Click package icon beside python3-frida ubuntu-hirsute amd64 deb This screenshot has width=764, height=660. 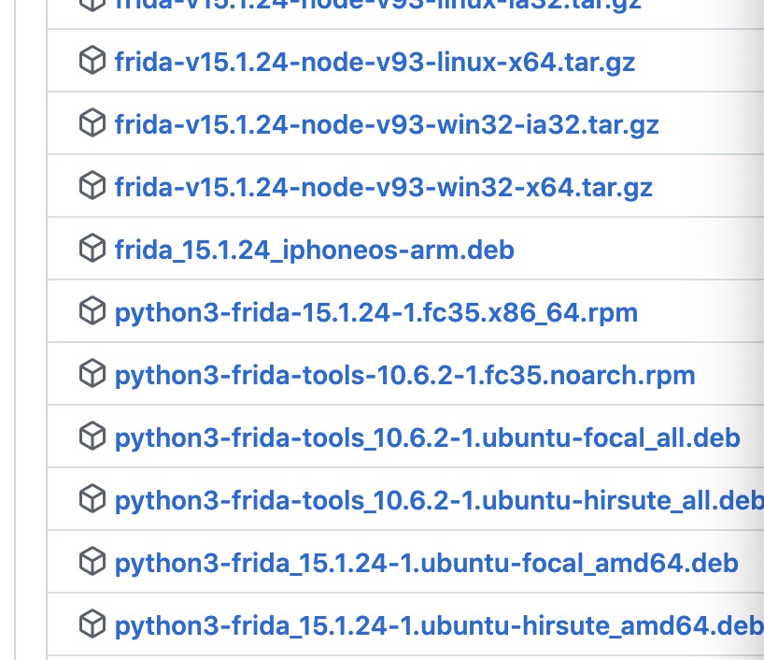click(92, 624)
